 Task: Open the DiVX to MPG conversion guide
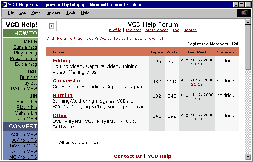24,146
